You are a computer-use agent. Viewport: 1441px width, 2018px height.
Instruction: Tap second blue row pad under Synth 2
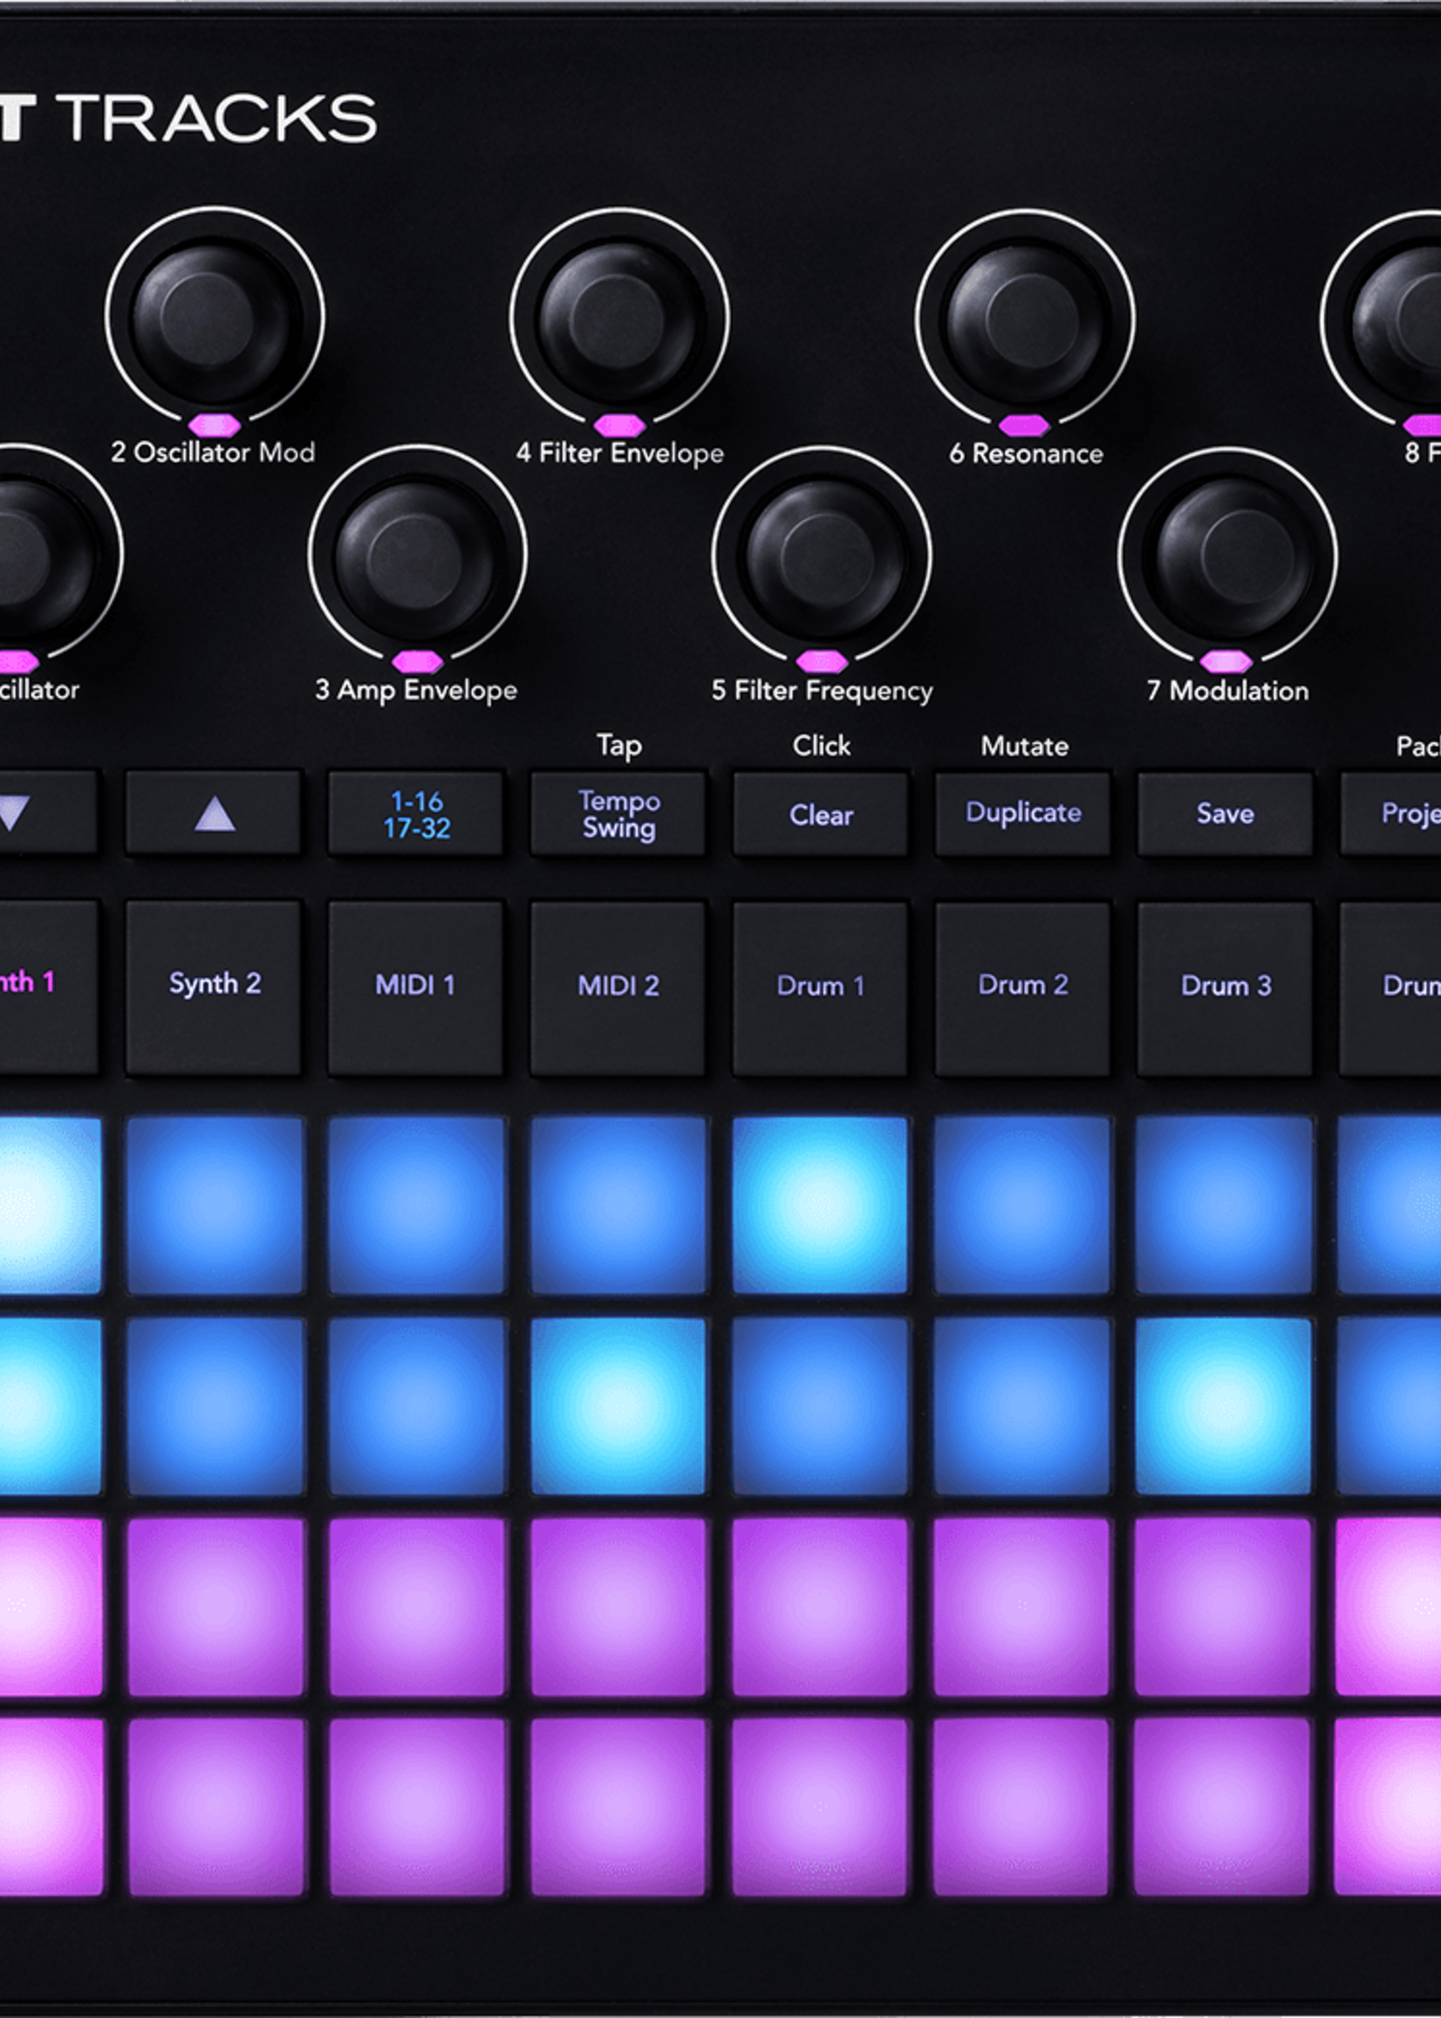215,1406
